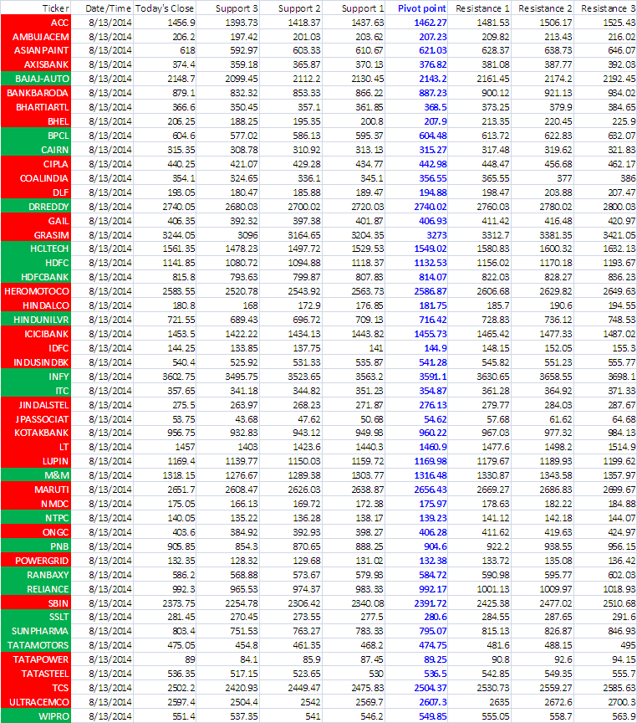Click the Pivot point column header
Screen dimensions: 637x723
coord(416,8)
